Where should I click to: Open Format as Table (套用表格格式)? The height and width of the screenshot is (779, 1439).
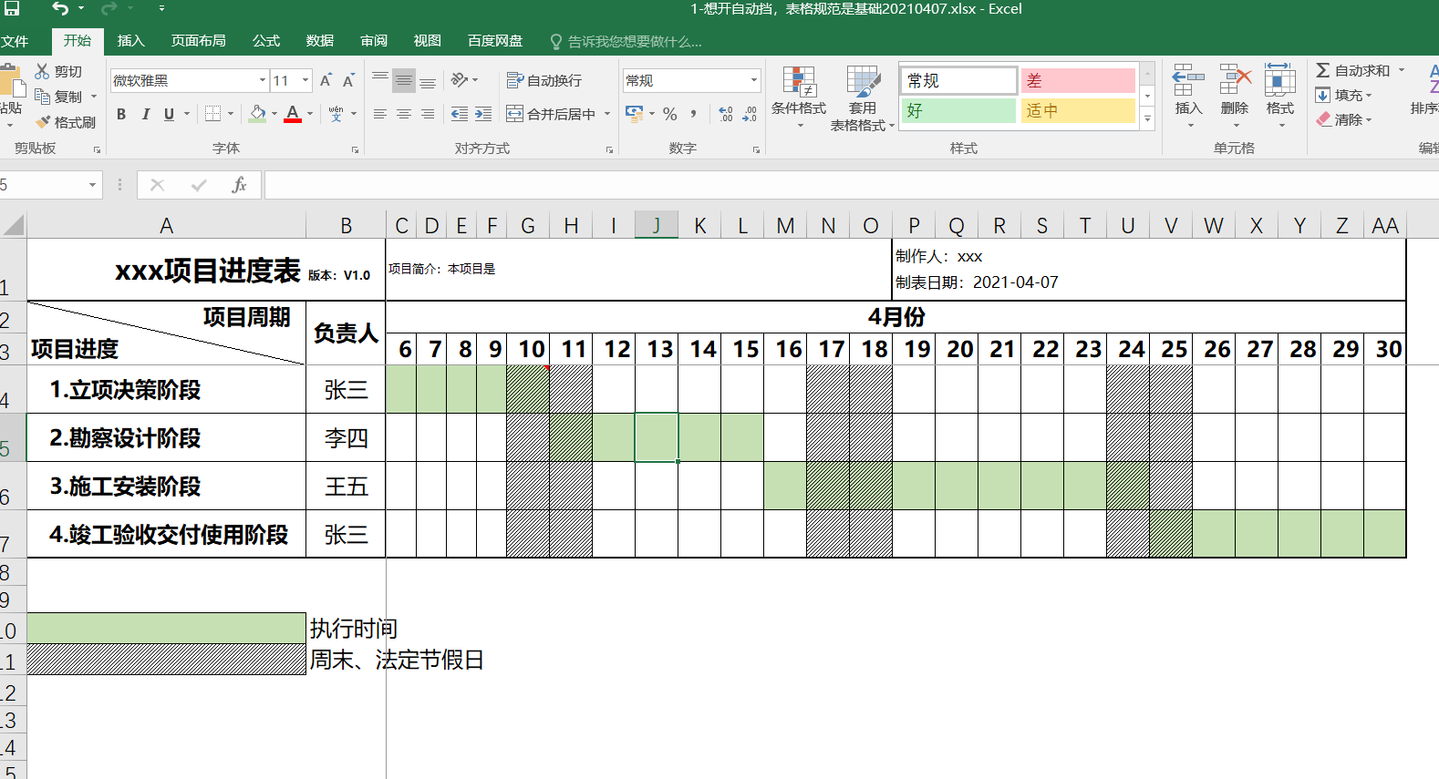(x=862, y=97)
